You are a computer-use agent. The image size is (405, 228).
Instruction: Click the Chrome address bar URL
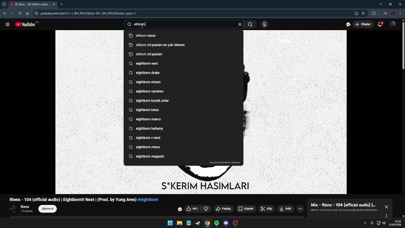[88, 13]
